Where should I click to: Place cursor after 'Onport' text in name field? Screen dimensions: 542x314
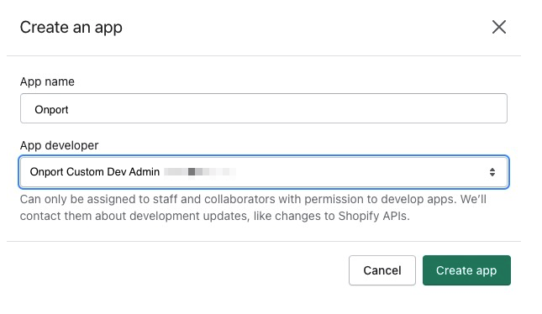tap(69, 109)
